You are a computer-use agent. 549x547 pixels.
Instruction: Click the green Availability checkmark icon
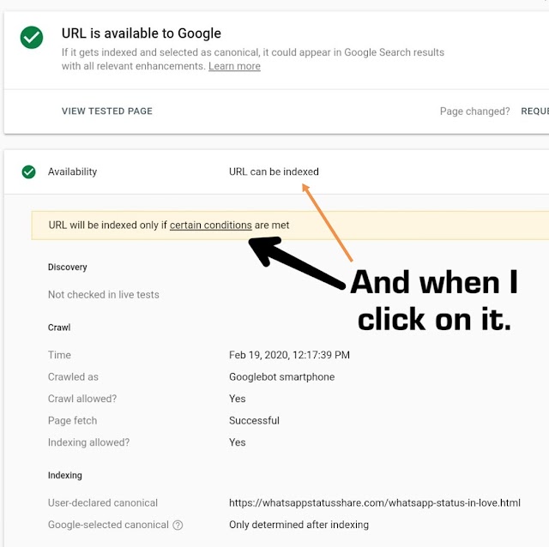click(x=28, y=171)
